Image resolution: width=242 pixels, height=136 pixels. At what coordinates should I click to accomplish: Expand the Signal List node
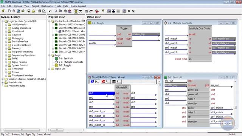click(x=50, y=69)
